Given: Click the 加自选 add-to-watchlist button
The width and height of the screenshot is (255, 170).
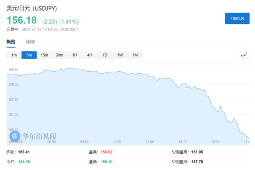Looking at the screenshot, I should point(237,19).
